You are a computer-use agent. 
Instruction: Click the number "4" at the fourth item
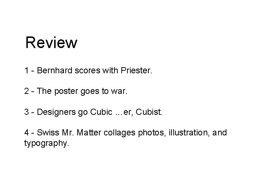click(x=27, y=133)
